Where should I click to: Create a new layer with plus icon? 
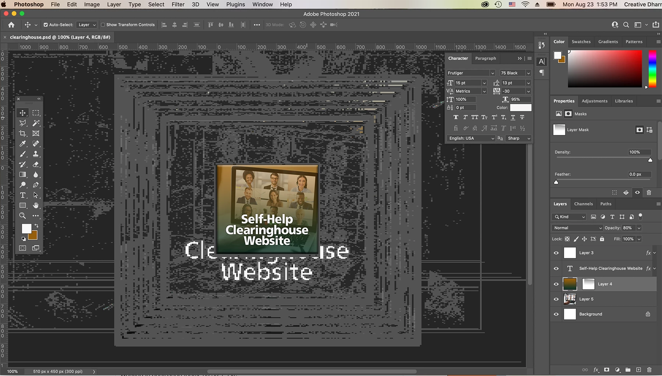pos(638,370)
